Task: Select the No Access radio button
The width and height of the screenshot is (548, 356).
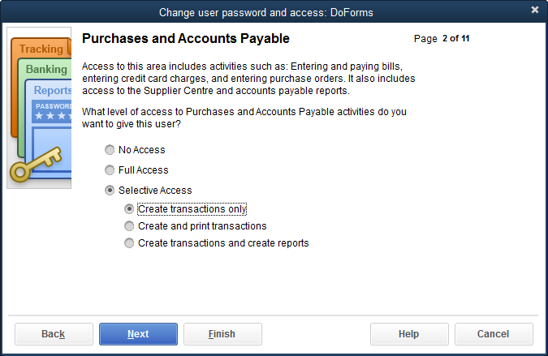Action: coord(110,150)
